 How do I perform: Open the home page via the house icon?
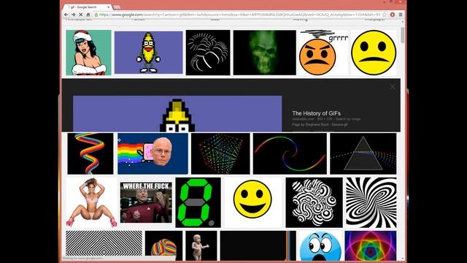tap(88, 15)
